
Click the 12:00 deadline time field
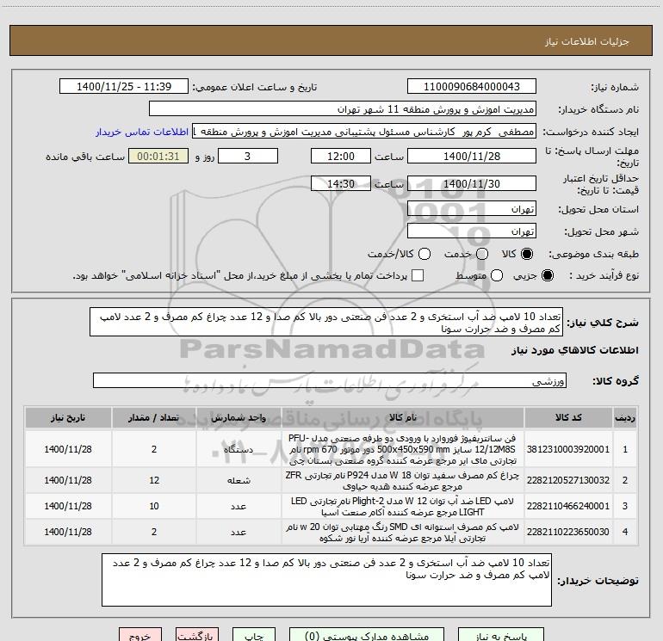[x=341, y=156]
